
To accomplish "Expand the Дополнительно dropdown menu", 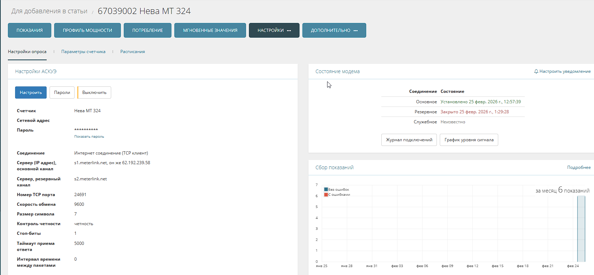I will [334, 30].
